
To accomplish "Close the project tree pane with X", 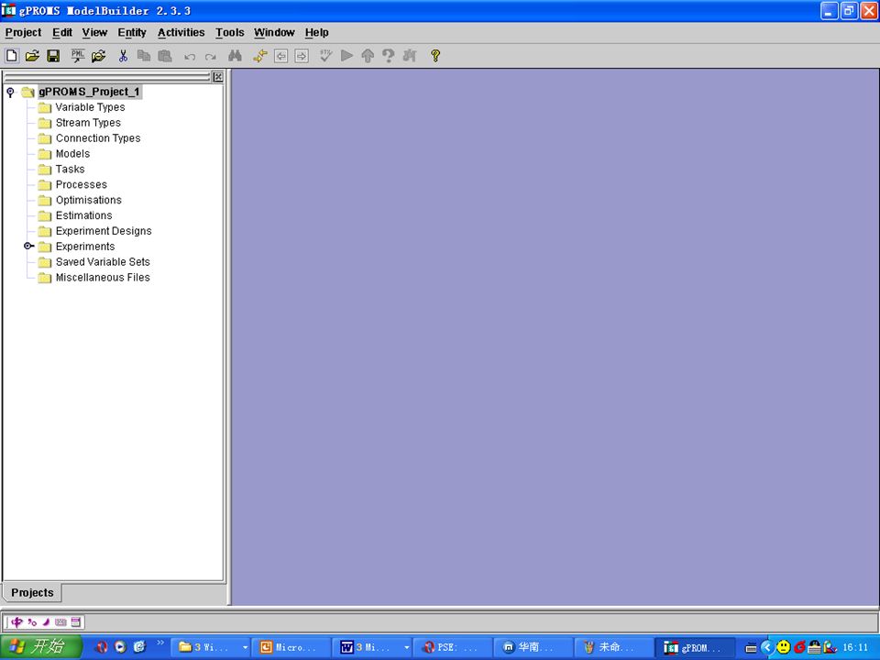I will click(x=218, y=77).
